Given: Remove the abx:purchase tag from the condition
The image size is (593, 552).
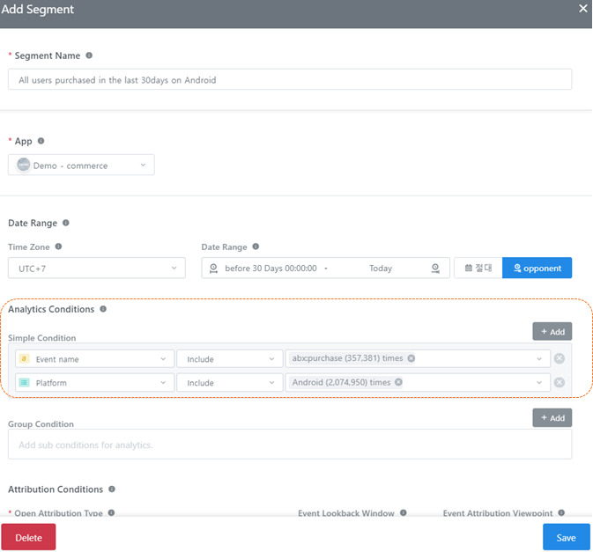Looking at the screenshot, I should click(411, 358).
